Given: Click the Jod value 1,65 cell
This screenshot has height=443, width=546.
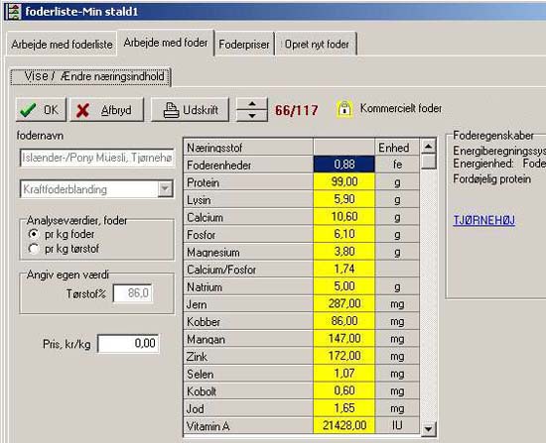Looking at the screenshot, I should tap(344, 408).
